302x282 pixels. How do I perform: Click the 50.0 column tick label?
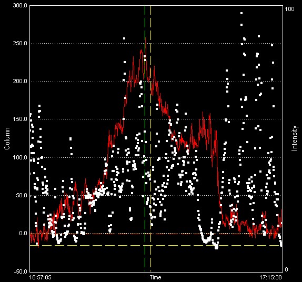coord(22,195)
